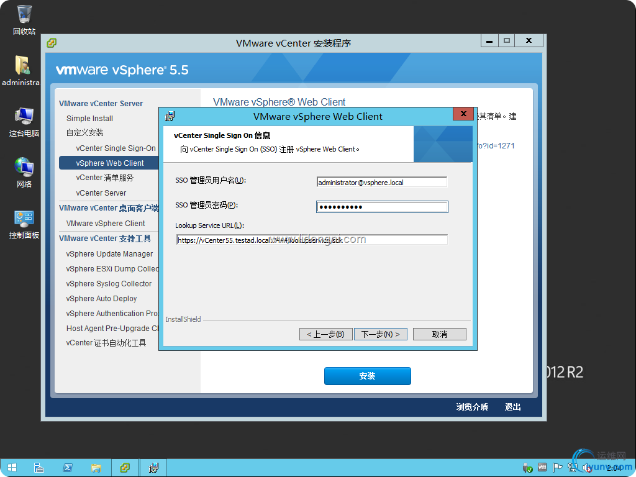This screenshot has width=636, height=477.
Task: Click the blue 安装 install button
Action: pyautogui.click(x=368, y=376)
